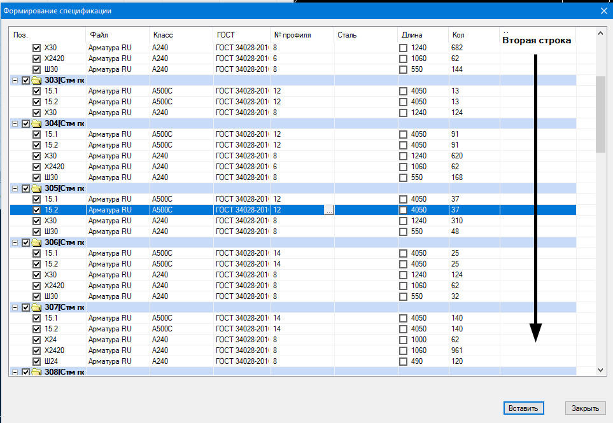Viewport: 613px width, 423px height.
Task: Enable the Длина checkbox in selected 15.2 row
Action: click(x=403, y=210)
